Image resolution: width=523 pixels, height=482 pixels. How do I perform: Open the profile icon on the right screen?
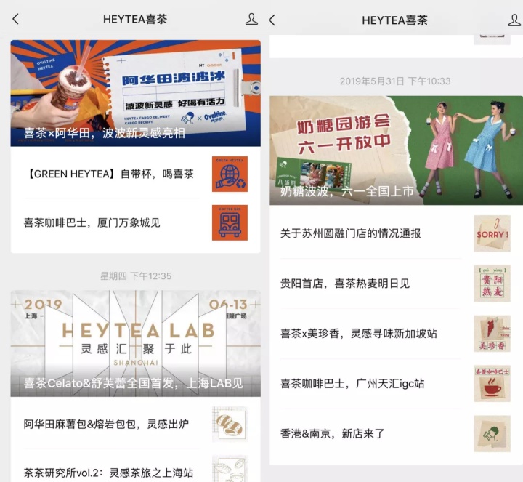point(514,20)
